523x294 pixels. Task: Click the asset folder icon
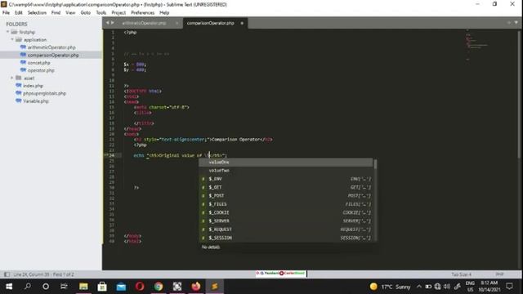19,78
